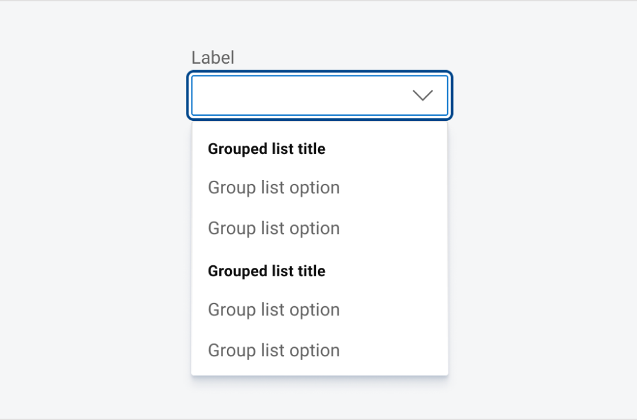Viewport: 637px width, 420px height.
Task: Click the gap between the two groups
Action: coord(320,250)
